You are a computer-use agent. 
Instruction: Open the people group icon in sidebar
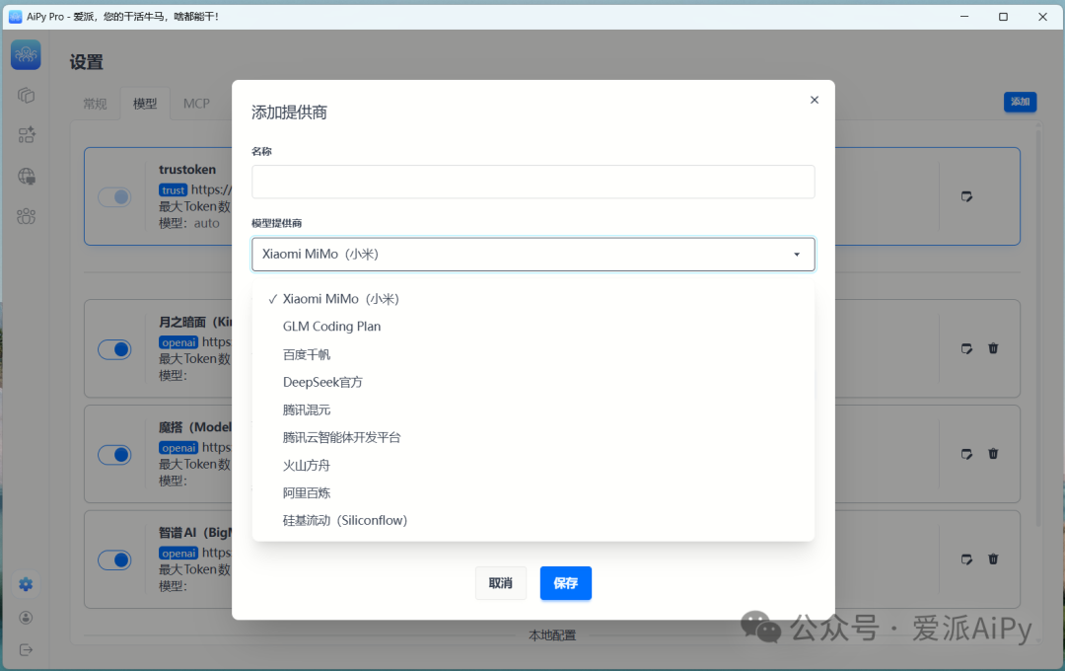coord(26,216)
